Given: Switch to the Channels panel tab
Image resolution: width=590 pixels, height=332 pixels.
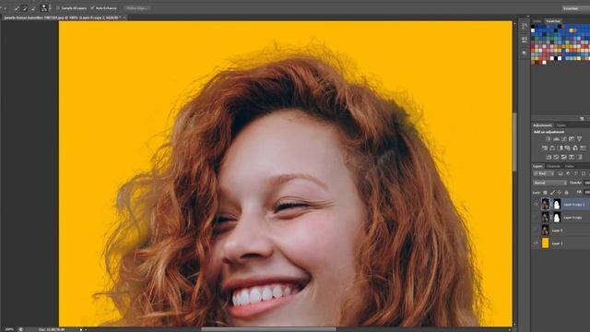Looking at the screenshot, I should pos(553,166).
